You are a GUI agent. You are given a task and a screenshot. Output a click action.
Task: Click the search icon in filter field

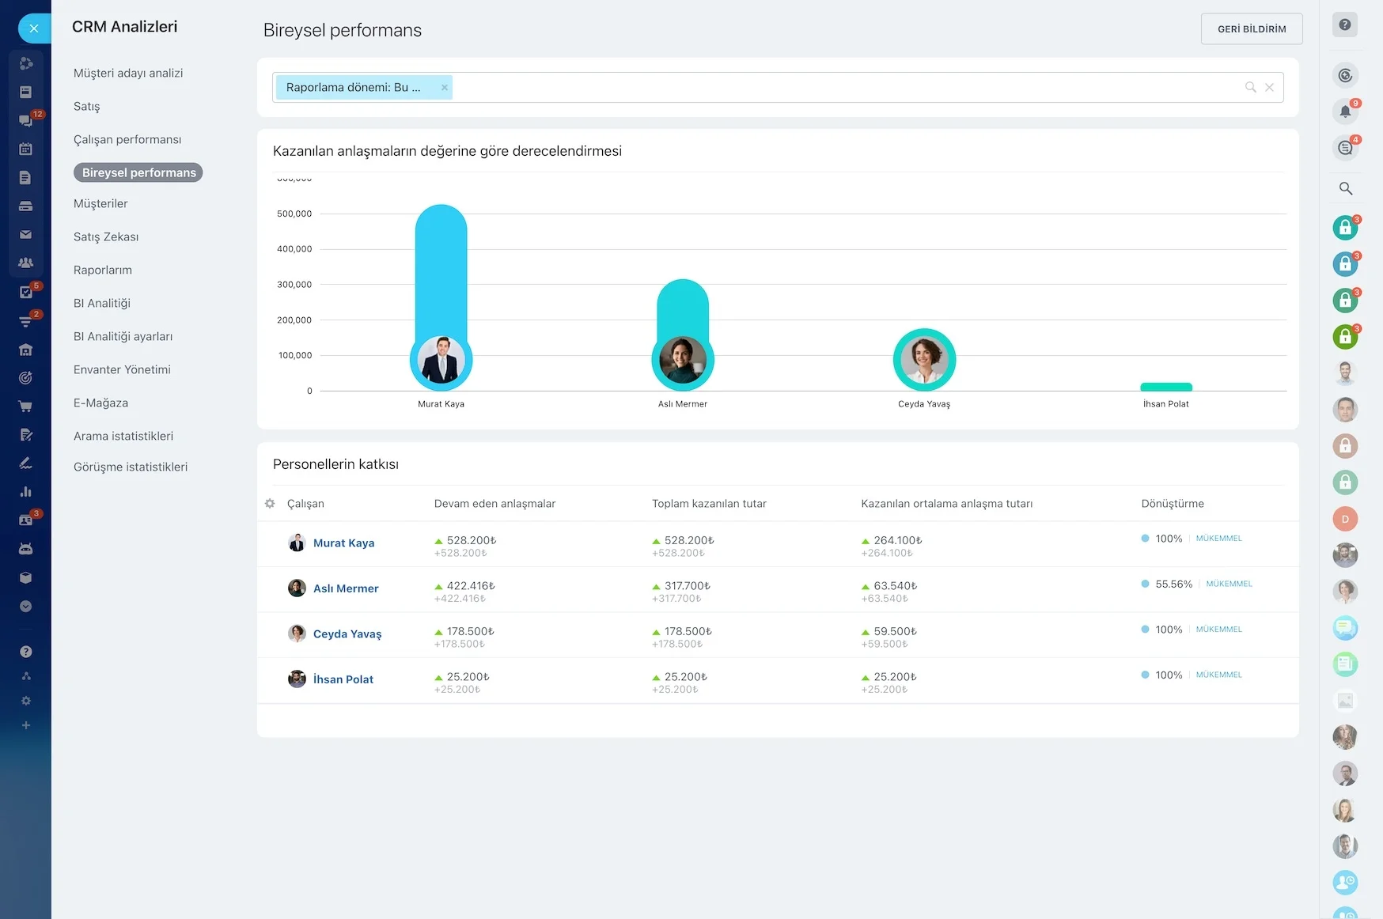[1251, 87]
